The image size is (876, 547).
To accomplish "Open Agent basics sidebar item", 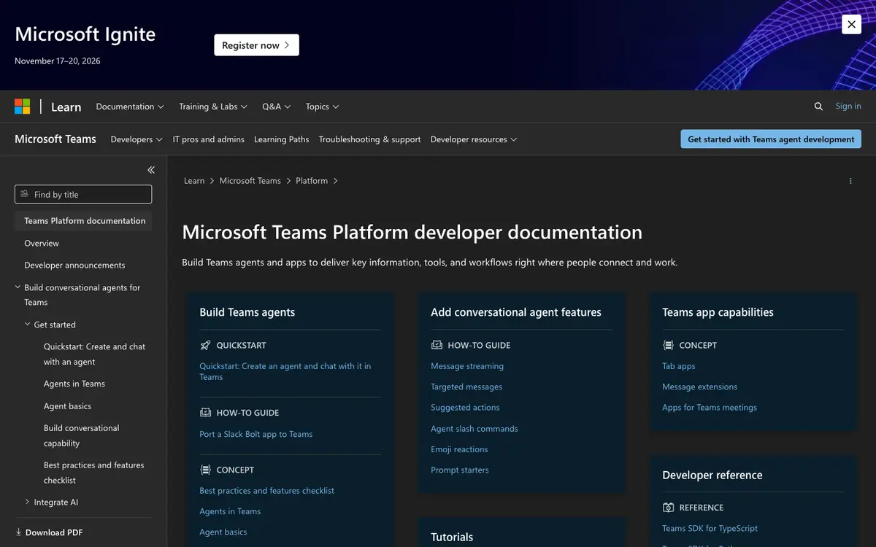I will [x=68, y=406].
